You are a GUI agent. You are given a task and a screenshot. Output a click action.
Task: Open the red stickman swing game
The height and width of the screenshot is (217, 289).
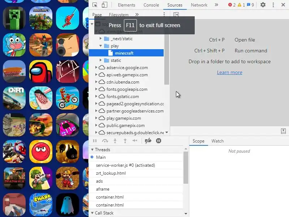tap(68, 18)
